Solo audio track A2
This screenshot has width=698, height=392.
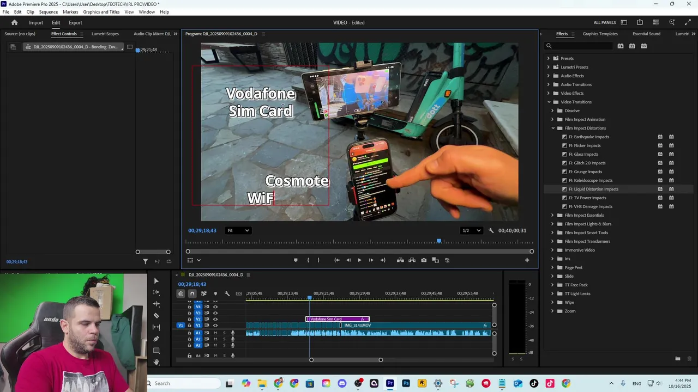pos(224,339)
